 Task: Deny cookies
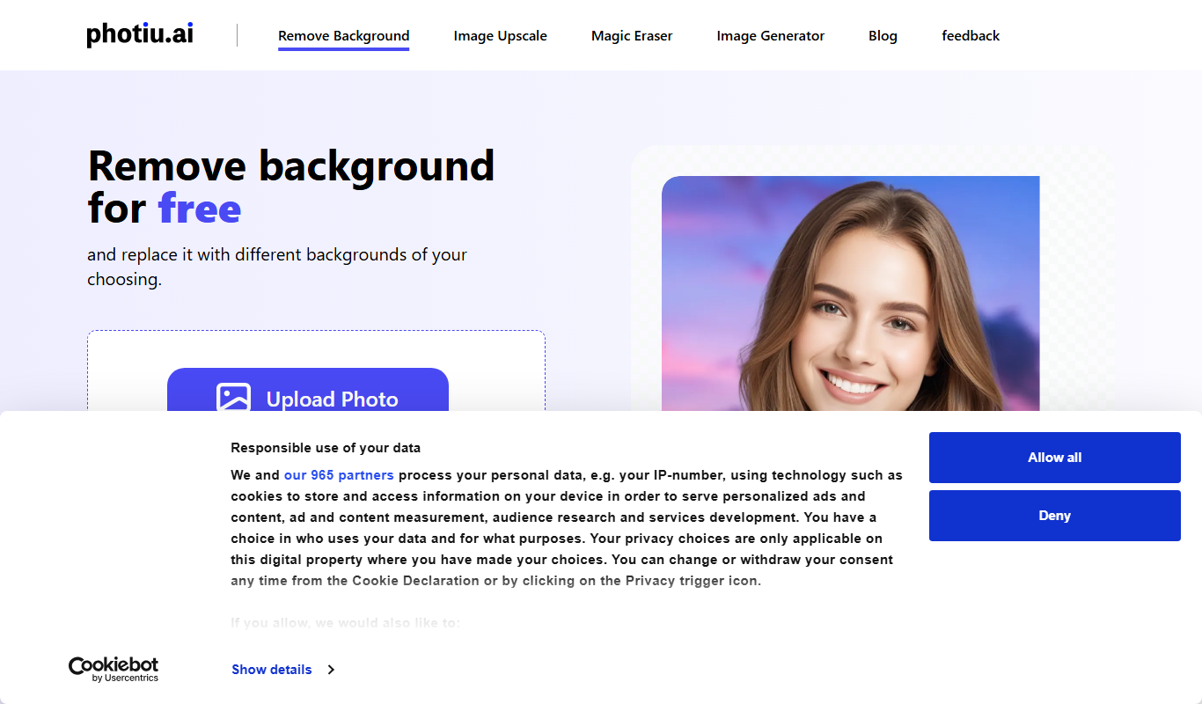[x=1054, y=516]
